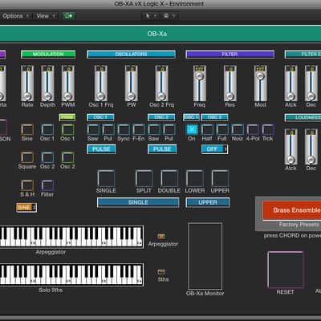Toggle the F-En oscillator box
The height and width of the screenshot is (321, 321).
139,129
